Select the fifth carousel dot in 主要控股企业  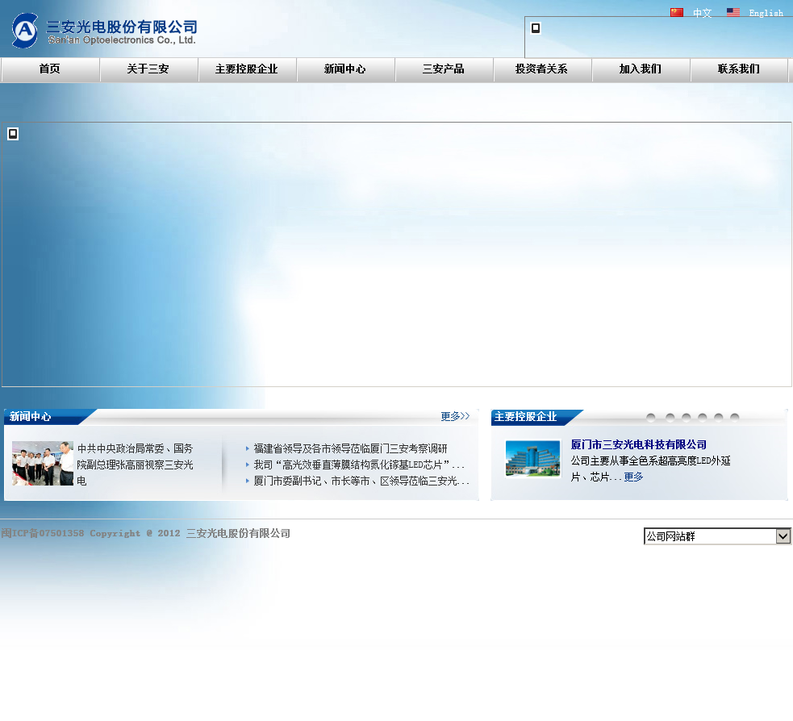(x=719, y=417)
